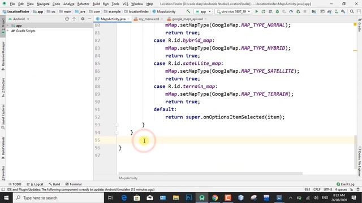Open Photoshop from the taskbar
362x203 pixels.
tap(189, 198)
